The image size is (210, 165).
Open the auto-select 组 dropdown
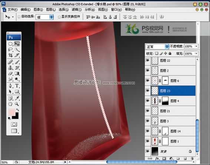[x=45, y=17]
